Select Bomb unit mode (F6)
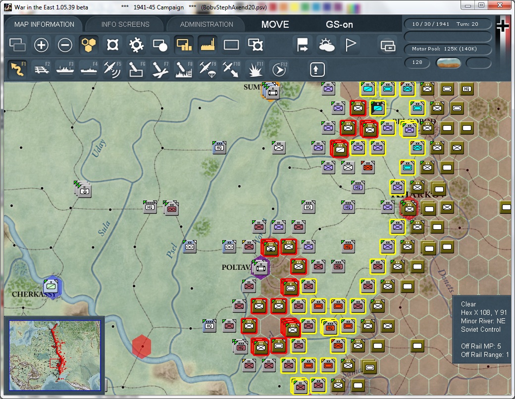 136,69
